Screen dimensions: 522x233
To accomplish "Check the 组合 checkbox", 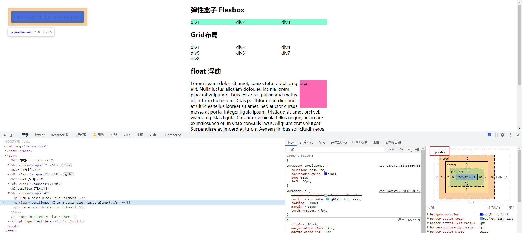I will tap(506, 207).
